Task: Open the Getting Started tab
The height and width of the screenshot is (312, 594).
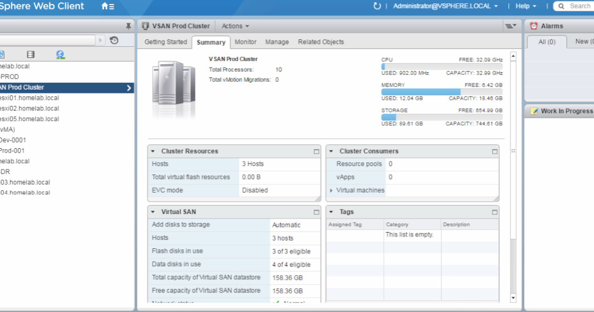Action: (166, 42)
